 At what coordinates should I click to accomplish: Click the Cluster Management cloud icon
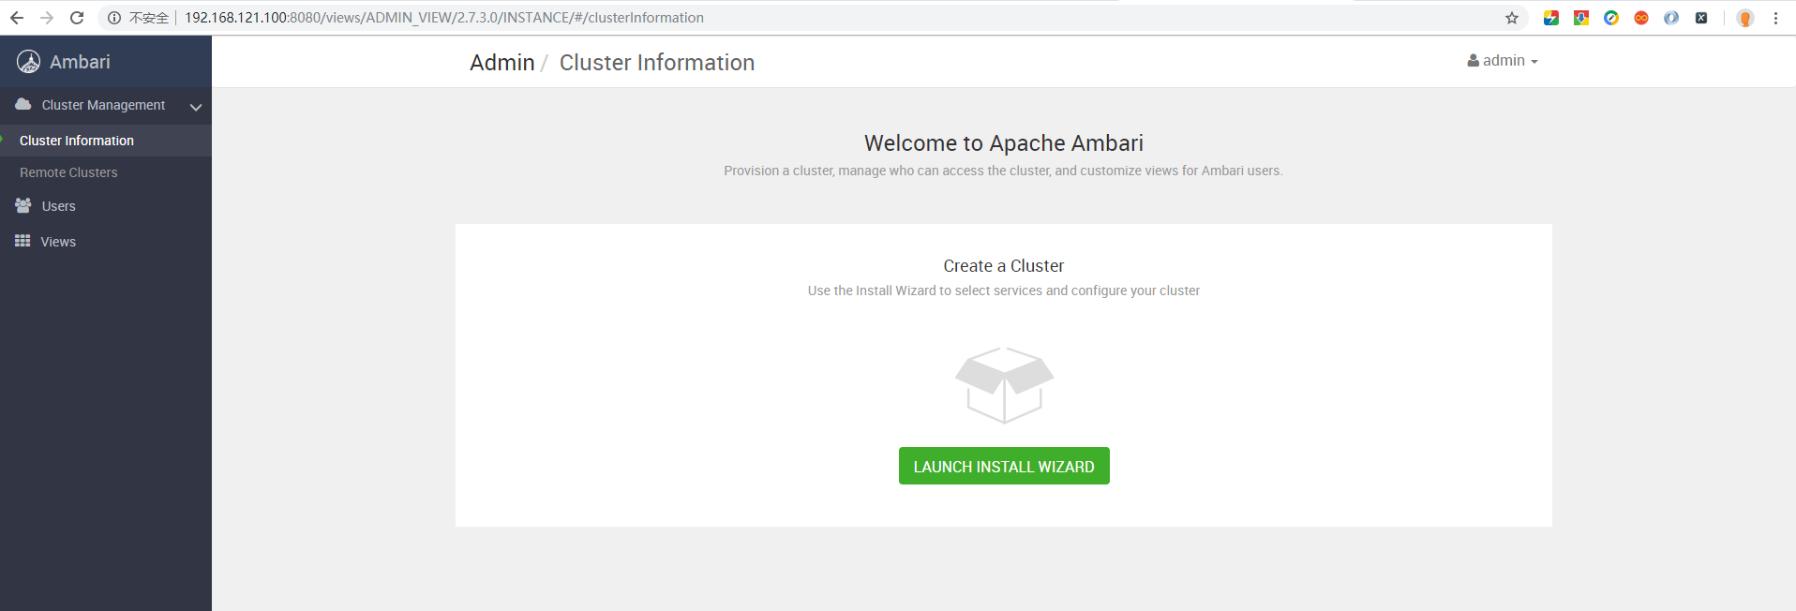click(x=23, y=104)
